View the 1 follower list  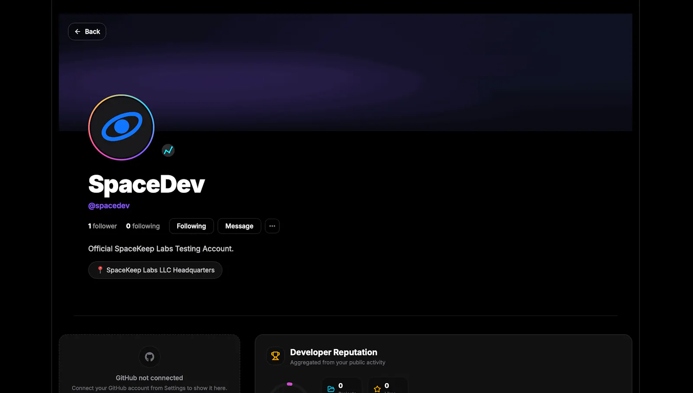coord(103,226)
